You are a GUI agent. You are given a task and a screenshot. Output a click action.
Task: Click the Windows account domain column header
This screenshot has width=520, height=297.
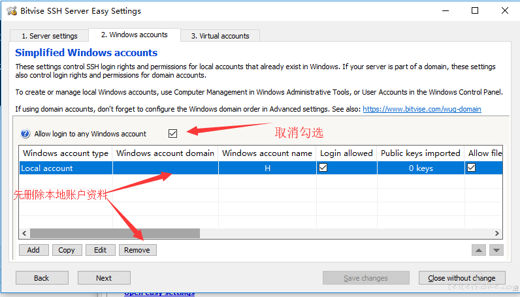(165, 153)
